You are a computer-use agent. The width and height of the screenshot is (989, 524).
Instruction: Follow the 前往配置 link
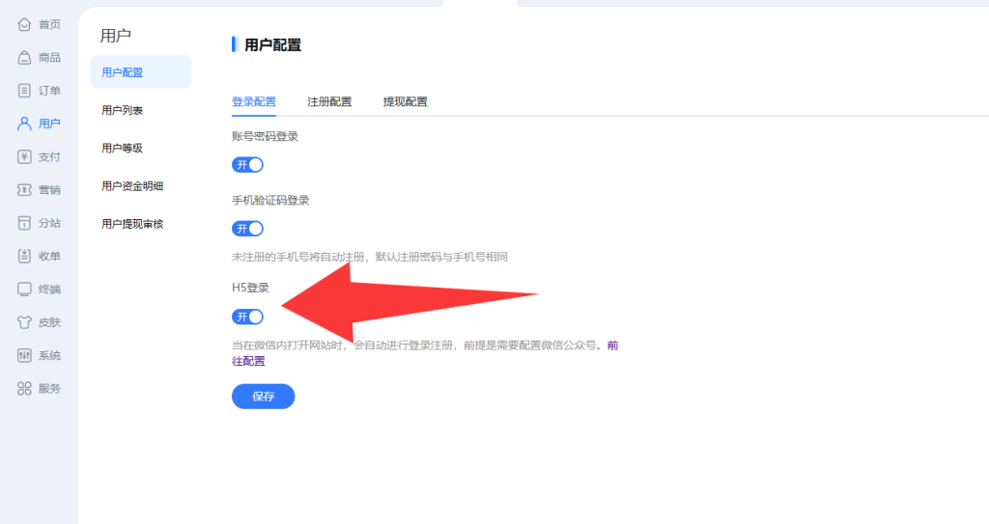coord(248,361)
